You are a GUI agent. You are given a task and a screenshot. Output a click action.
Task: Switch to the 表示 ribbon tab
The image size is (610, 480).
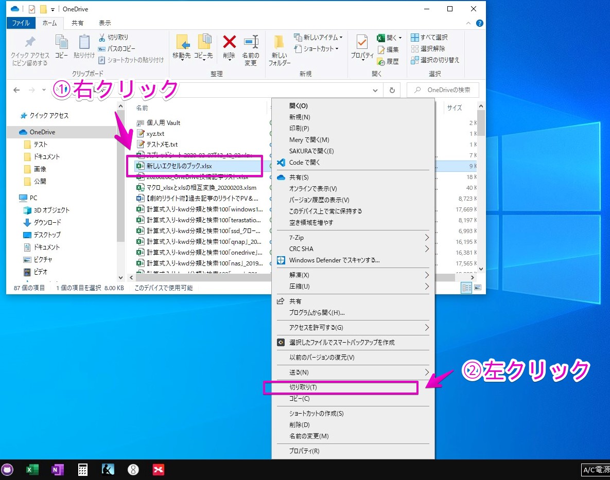pos(104,23)
